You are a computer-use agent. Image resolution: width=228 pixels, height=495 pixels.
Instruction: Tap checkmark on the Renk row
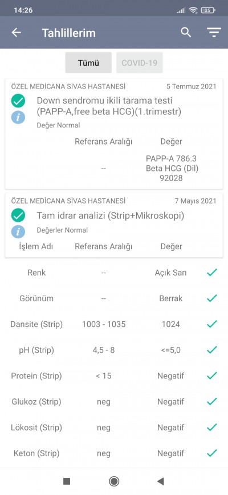(212, 273)
